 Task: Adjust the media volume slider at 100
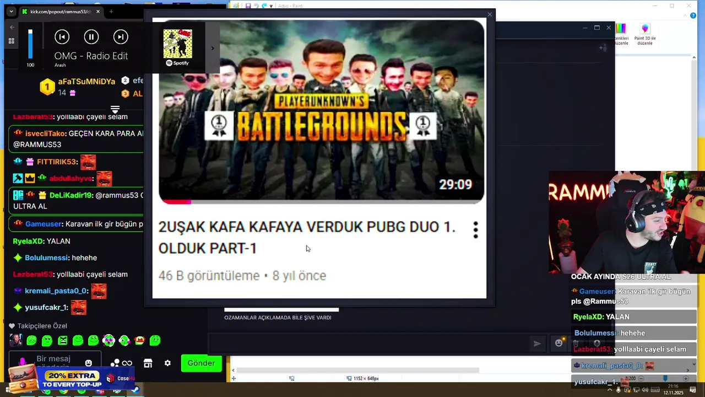pyautogui.click(x=30, y=44)
